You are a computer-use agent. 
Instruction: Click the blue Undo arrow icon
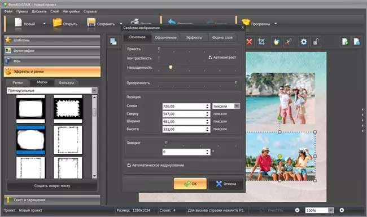tap(172, 22)
